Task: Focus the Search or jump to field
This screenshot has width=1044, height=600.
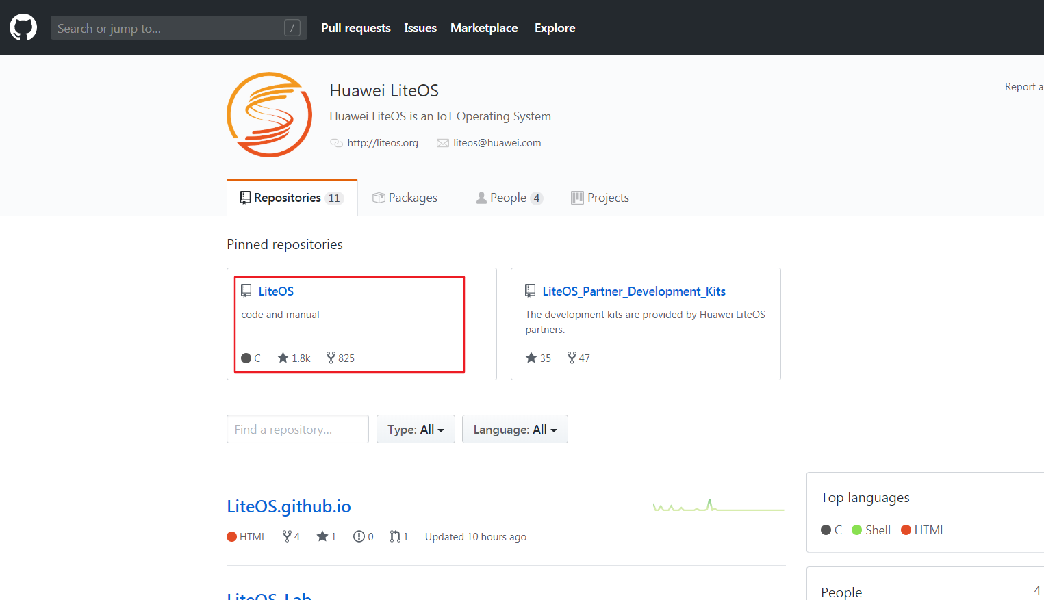Action: [179, 28]
